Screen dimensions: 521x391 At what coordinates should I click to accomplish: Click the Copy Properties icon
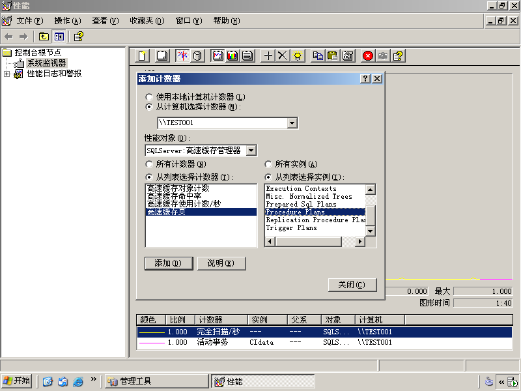coord(318,56)
